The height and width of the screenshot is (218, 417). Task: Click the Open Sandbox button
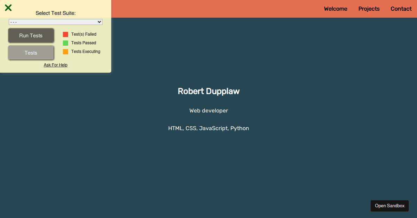[390, 206]
